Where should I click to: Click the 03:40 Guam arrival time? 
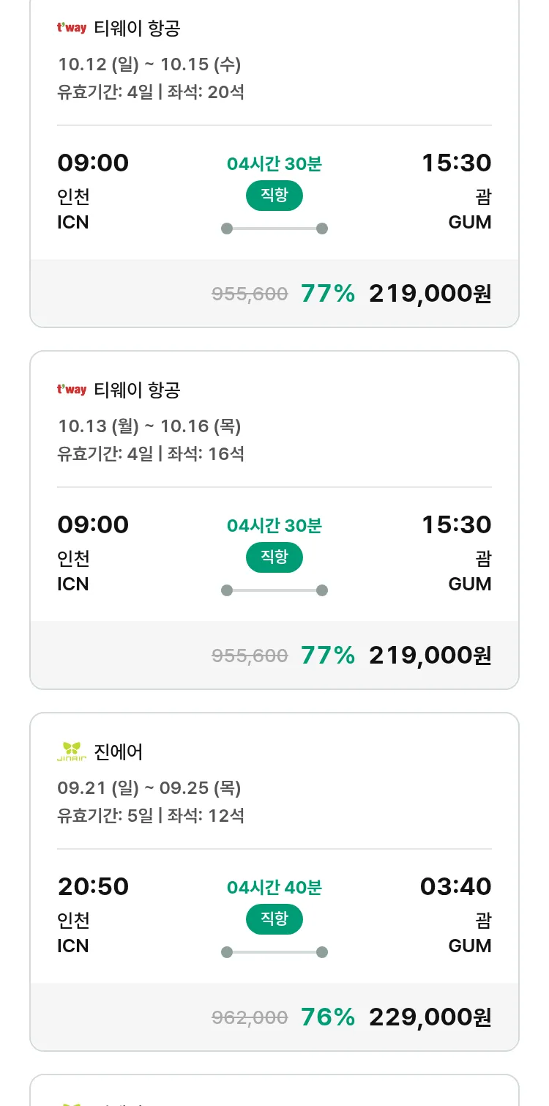[455, 887]
